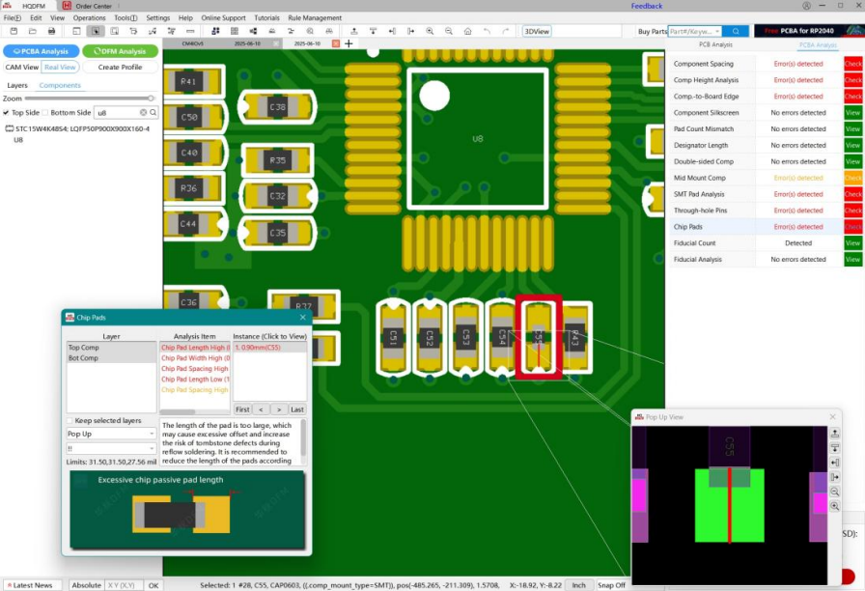Click the zoom in magnifier toolbar icon
This screenshot has width=865, height=591.
[430, 31]
